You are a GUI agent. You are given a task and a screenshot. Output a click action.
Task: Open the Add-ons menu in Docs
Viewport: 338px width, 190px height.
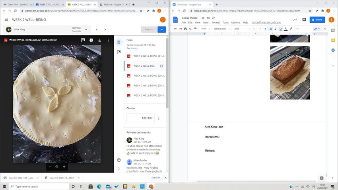236,22
